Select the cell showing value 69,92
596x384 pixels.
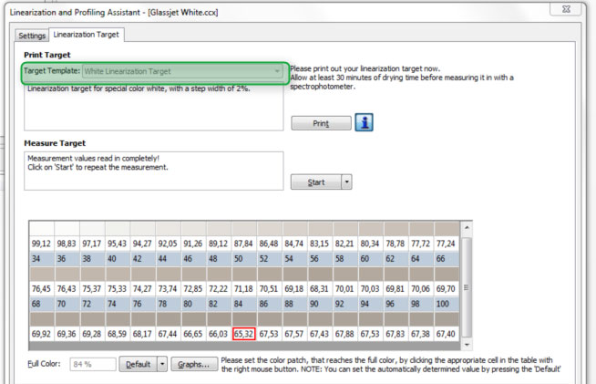tap(41, 334)
